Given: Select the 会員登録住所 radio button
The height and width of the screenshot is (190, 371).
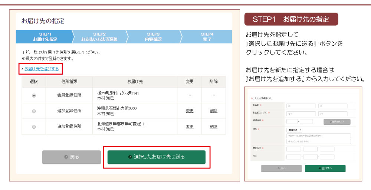Looking at the screenshot, I should point(34,95).
